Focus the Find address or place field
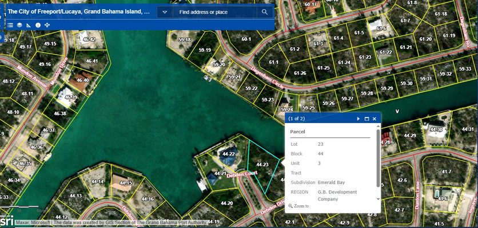 click(x=214, y=12)
